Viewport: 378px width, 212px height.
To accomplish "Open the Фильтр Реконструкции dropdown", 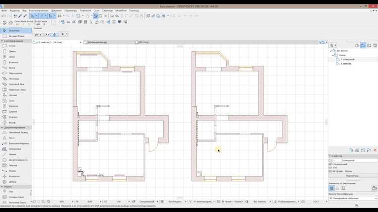I will 353,198.
